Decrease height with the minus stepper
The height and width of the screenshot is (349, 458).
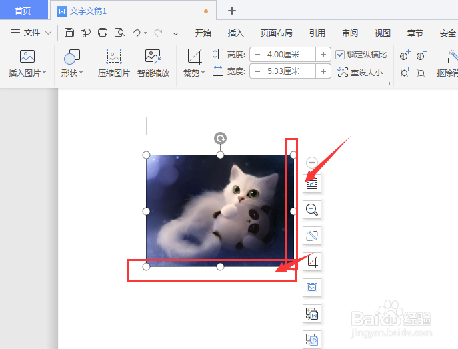tap(257, 55)
